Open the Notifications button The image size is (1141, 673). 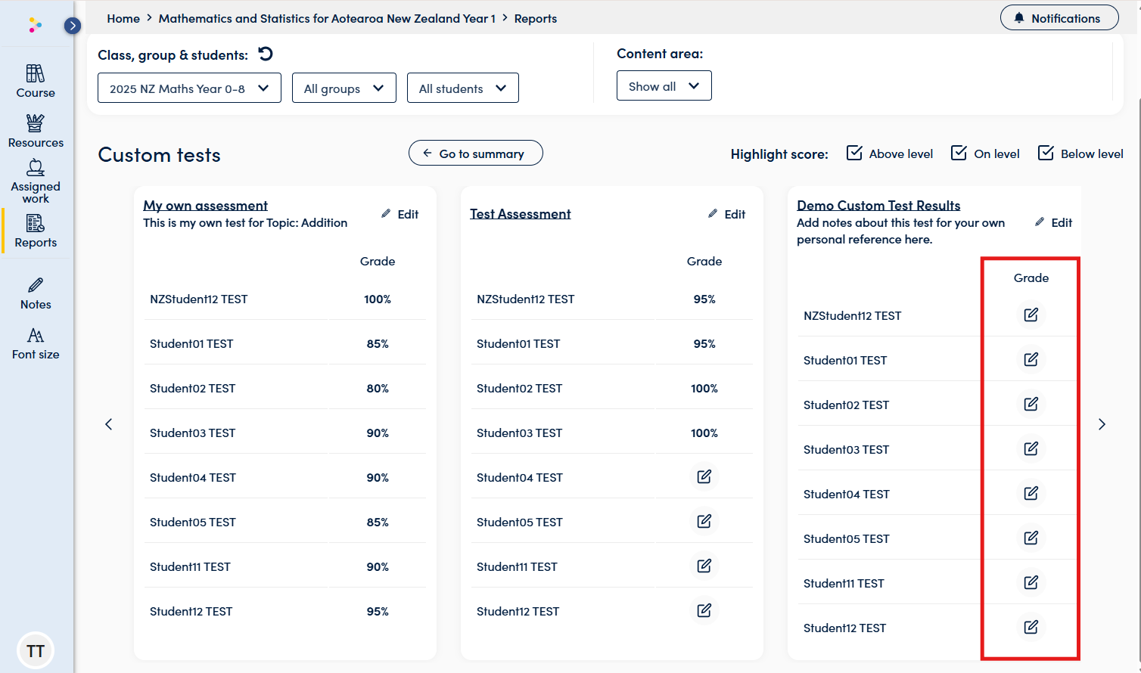click(x=1059, y=17)
